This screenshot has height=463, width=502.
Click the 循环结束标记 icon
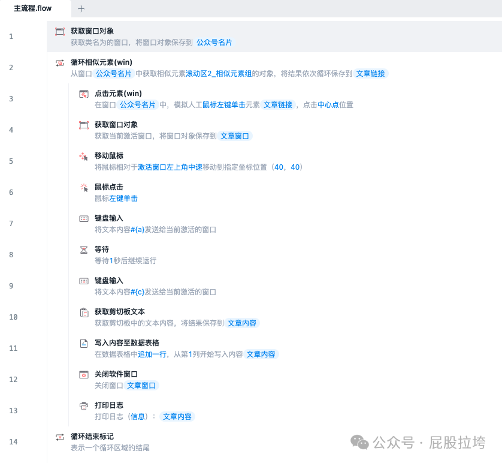click(60, 437)
